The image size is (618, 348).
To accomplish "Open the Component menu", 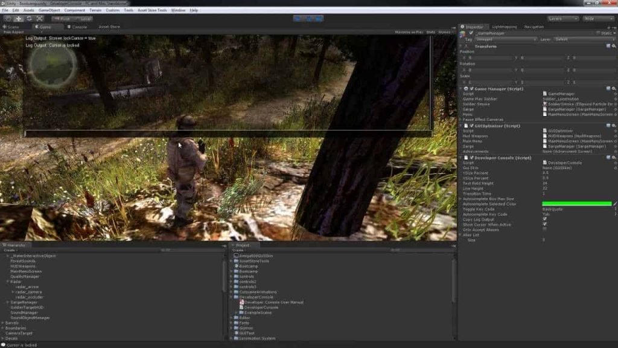I will (74, 10).
